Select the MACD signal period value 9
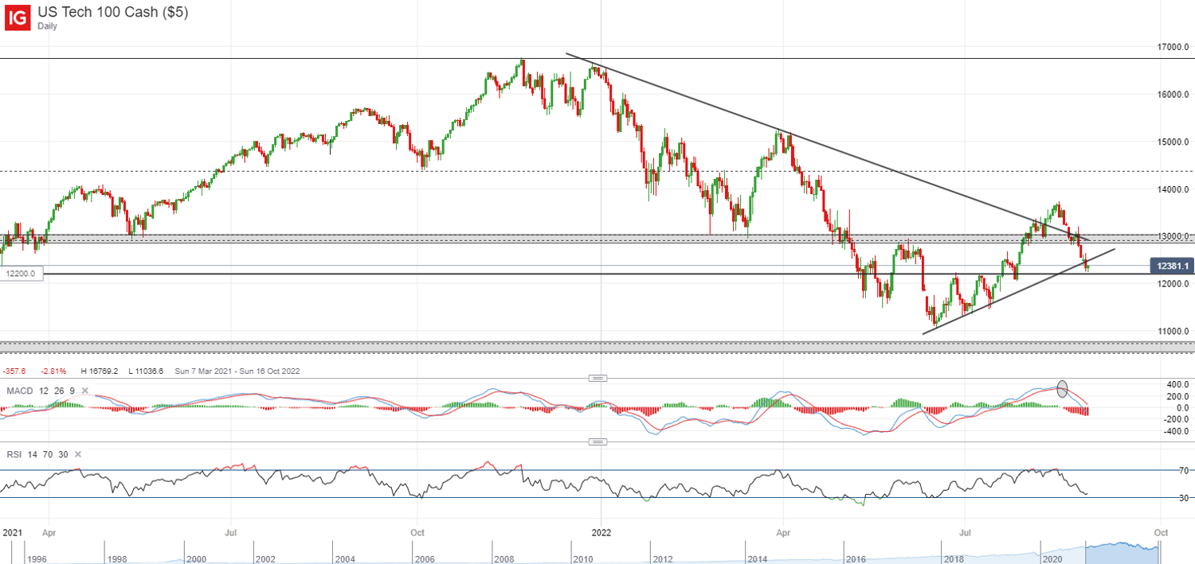Image resolution: width=1195 pixels, height=564 pixels. (x=71, y=391)
